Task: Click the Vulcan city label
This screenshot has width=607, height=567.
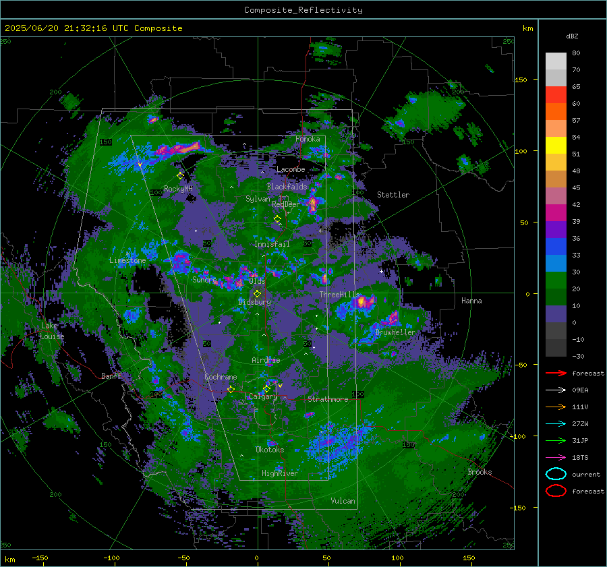Action: tap(343, 501)
